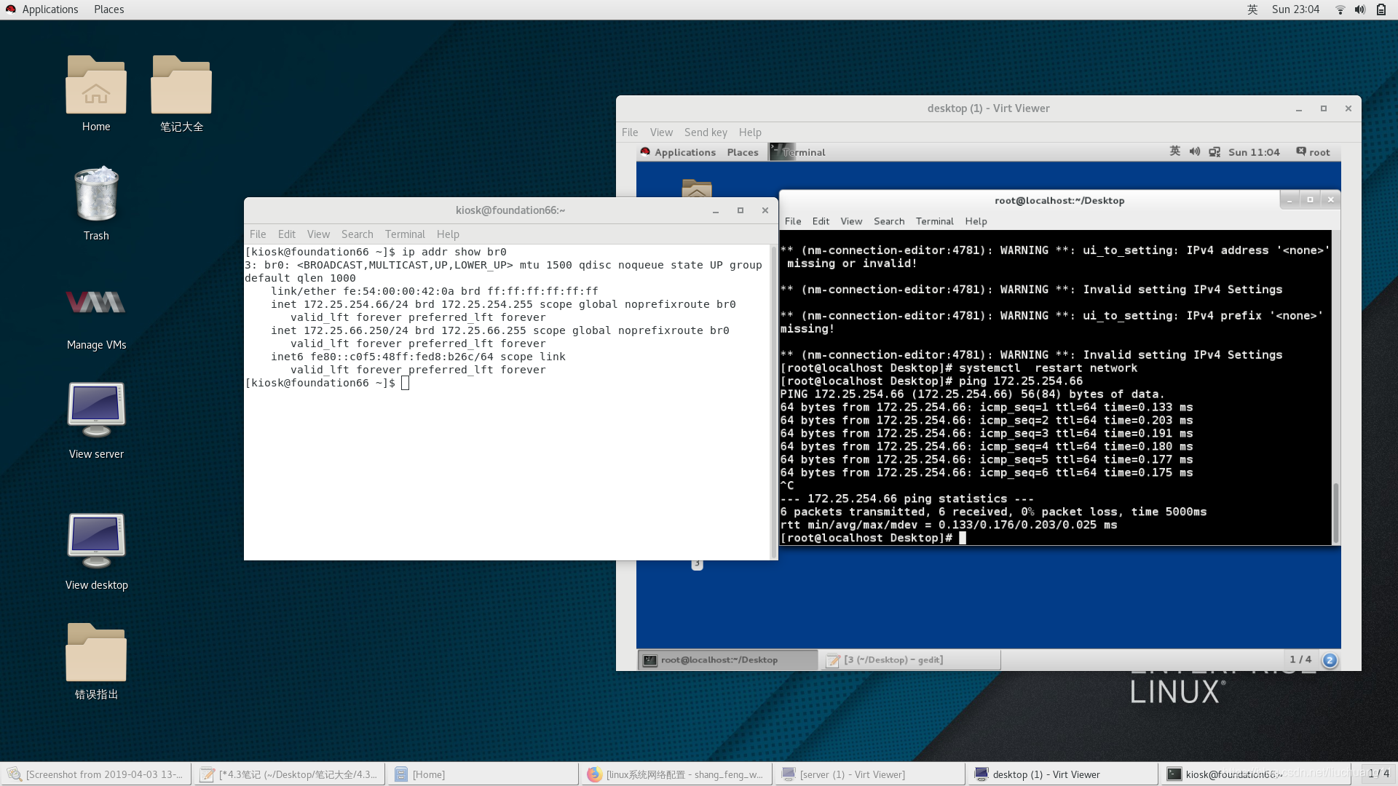Click Virt Viewer desktop (1) title bar
Viewport: 1398px width, 786px height.
[x=988, y=108]
